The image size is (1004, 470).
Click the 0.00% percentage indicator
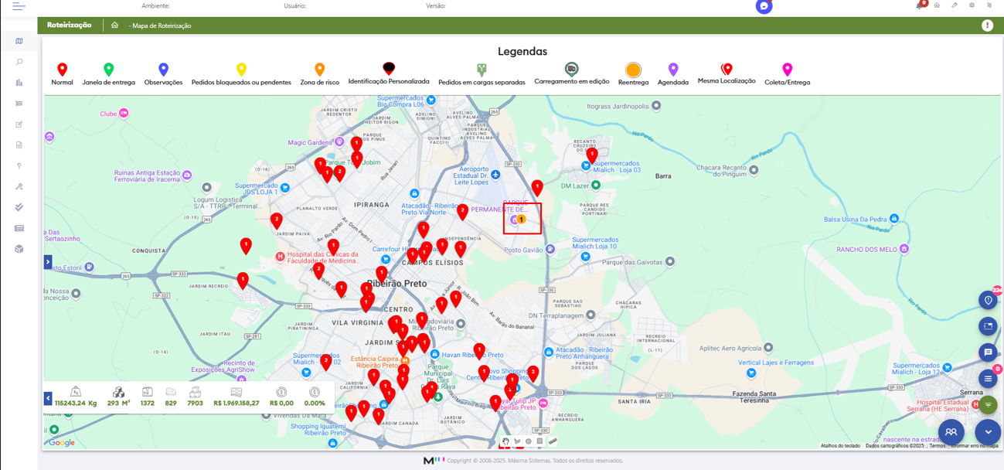pos(315,403)
